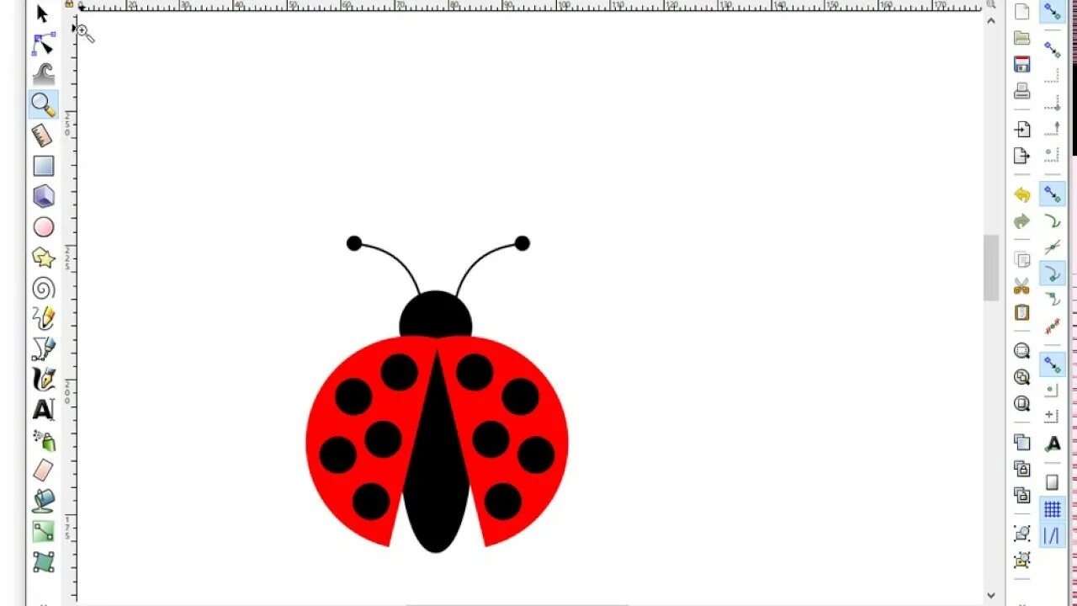
Task: Toggle snap object centers
Action: click(x=1053, y=391)
